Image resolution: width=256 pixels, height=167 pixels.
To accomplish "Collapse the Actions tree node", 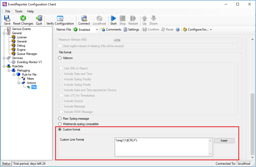I will tap(19, 83).
